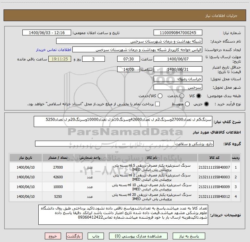
Task: Click the 5 ml syringe product name
Action: pyautogui.click(x=152, y=168)
